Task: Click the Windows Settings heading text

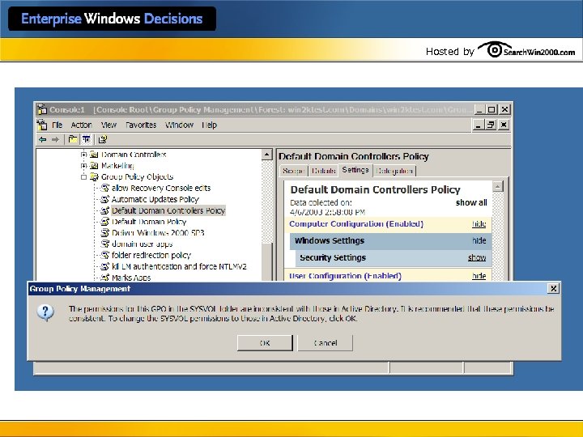Action: [329, 240]
